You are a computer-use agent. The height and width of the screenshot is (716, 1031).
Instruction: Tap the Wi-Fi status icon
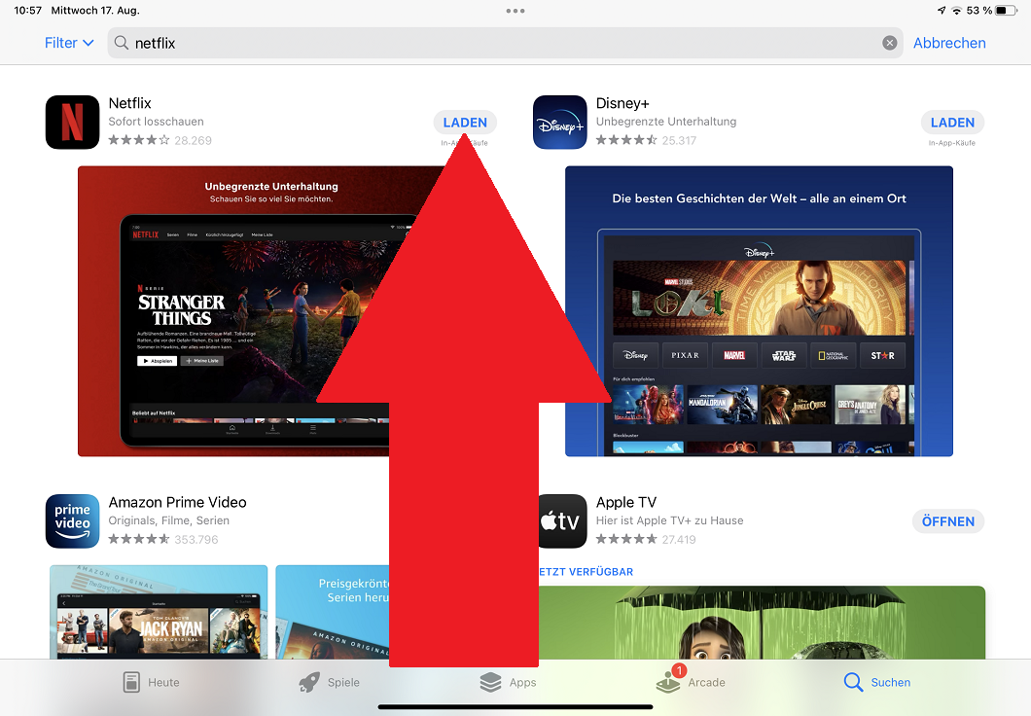(957, 11)
